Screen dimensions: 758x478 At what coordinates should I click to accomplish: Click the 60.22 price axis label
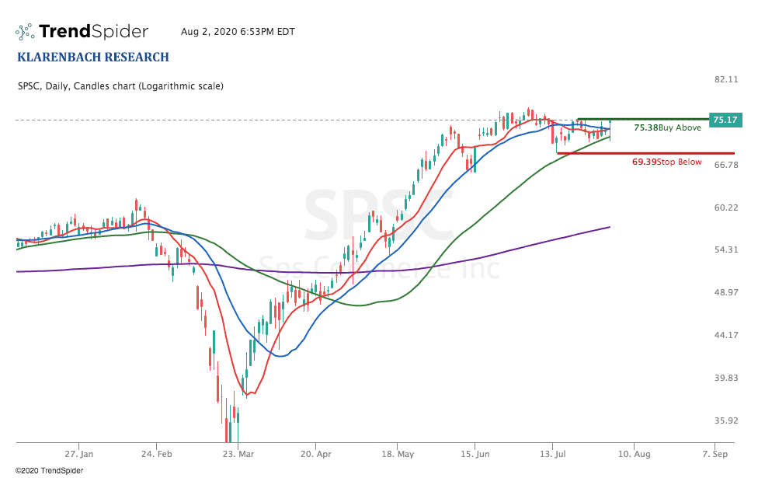click(x=727, y=208)
